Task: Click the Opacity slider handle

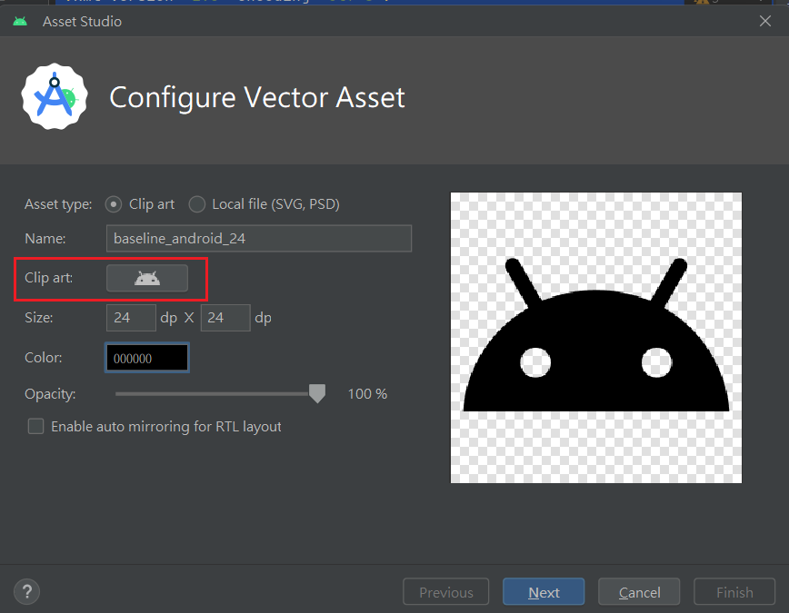Action: click(317, 393)
